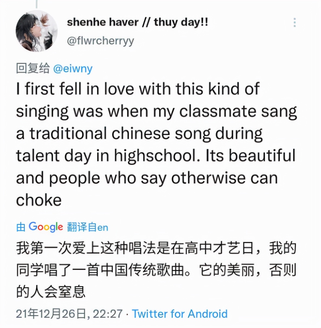The height and width of the screenshot is (328, 321).
Task: Click the Chinese translation's first line
Action: pos(156,248)
